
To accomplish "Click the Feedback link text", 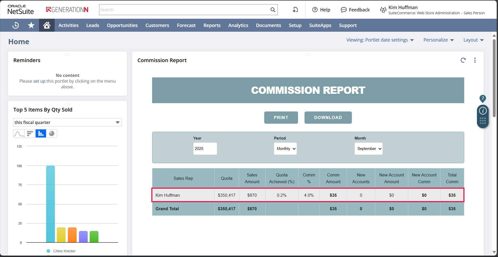I will 359,10.
